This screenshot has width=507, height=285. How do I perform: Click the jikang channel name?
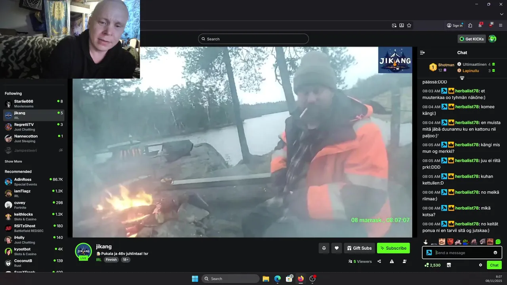tap(104, 247)
